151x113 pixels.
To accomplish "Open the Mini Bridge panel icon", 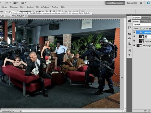I will click(129, 20).
